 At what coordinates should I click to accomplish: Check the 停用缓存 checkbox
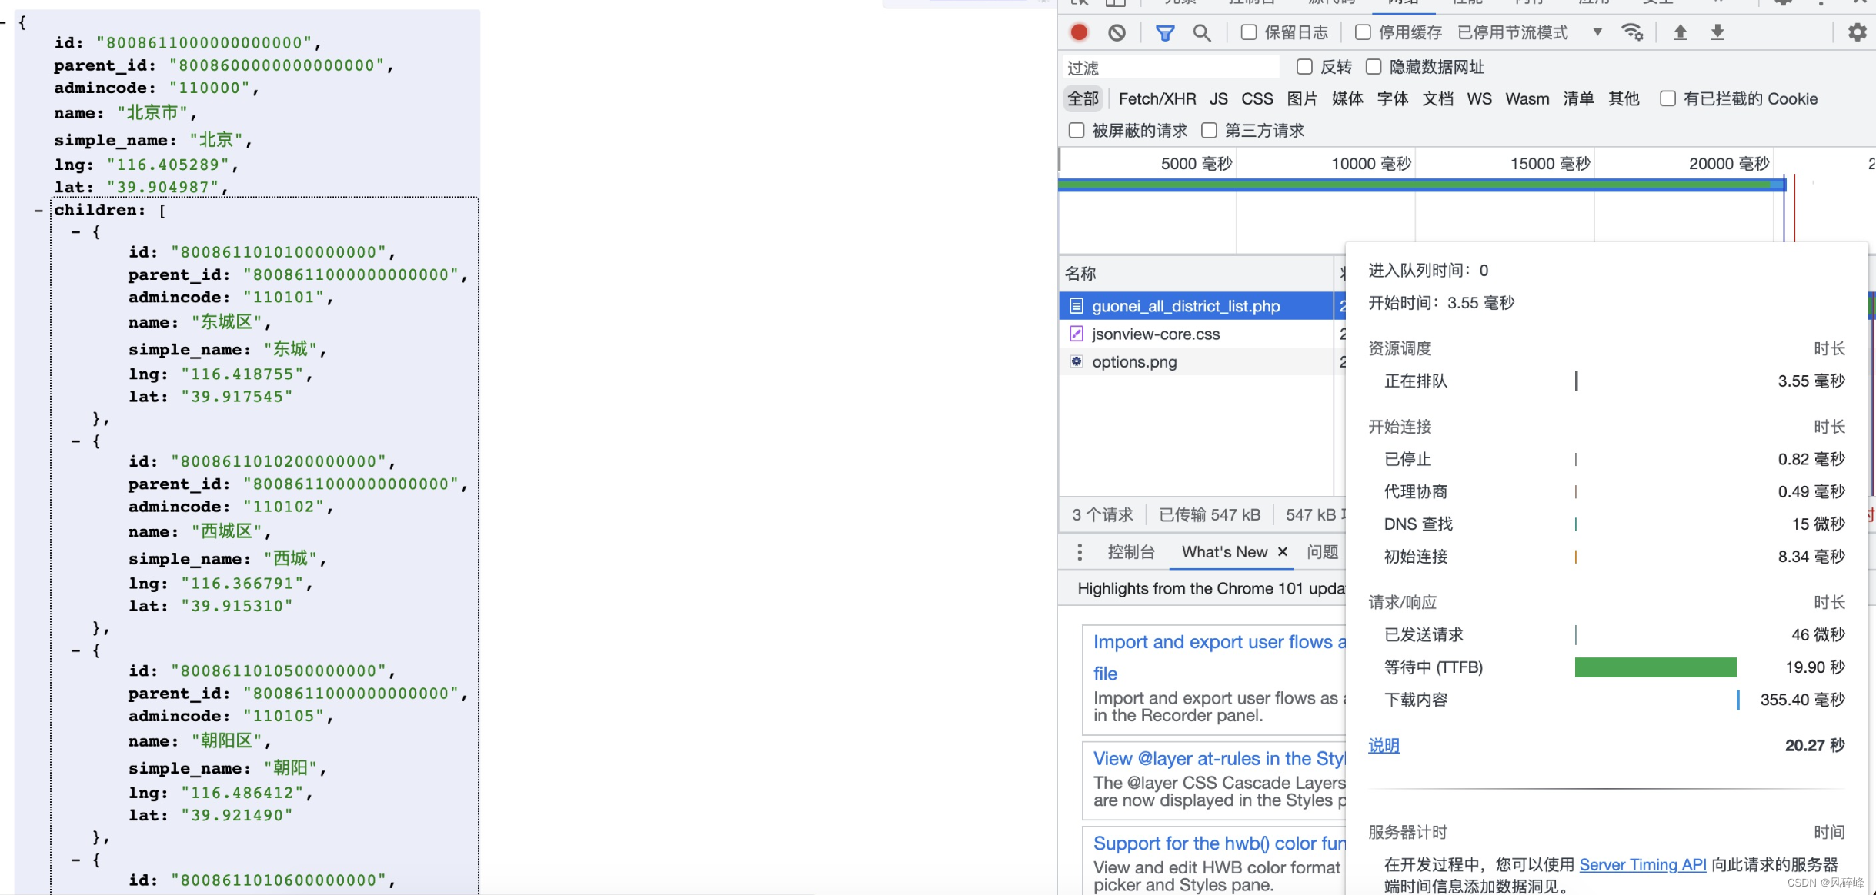click(1363, 32)
